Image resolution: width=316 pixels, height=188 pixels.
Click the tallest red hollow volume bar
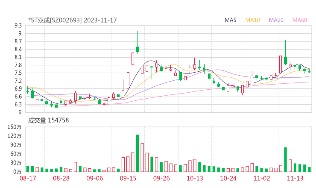coord(142,157)
